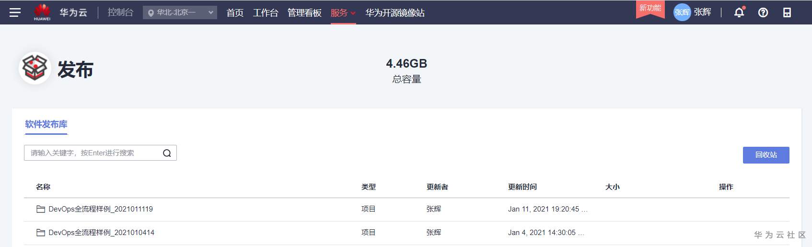Click the 张辉 user avatar
This screenshot has height=247, width=812.
tap(682, 12)
